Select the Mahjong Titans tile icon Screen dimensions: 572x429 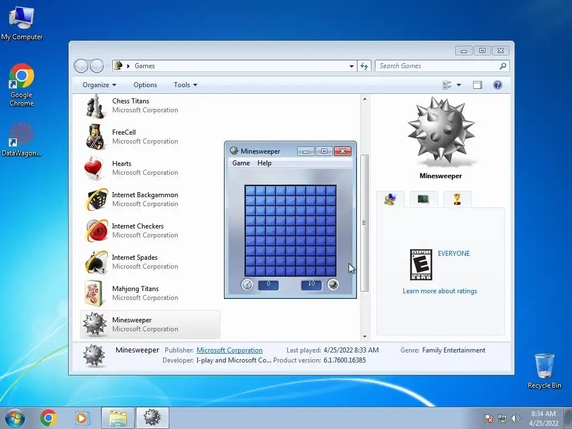tap(94, 293)
